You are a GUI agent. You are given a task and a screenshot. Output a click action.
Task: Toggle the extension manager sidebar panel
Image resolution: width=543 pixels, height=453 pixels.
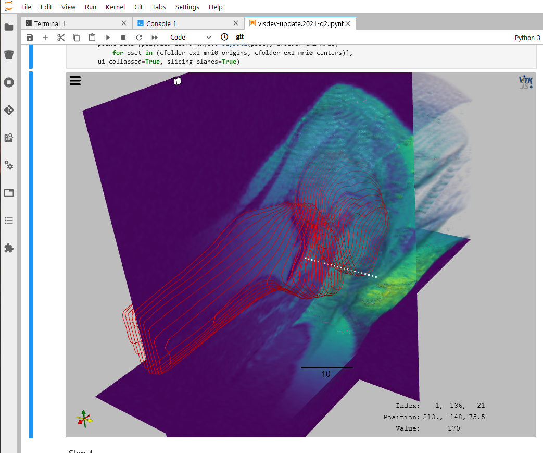tap(8, 249)
